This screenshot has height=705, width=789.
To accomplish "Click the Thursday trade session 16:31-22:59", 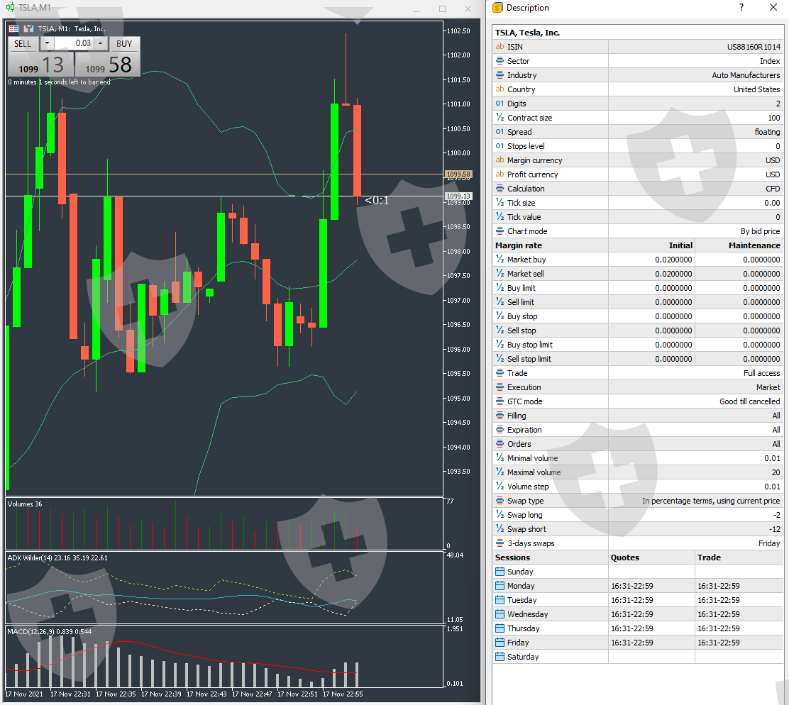I will point(719,628).
